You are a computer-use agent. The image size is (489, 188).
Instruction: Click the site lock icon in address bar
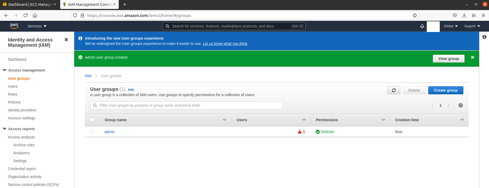(x=82, y=16)
